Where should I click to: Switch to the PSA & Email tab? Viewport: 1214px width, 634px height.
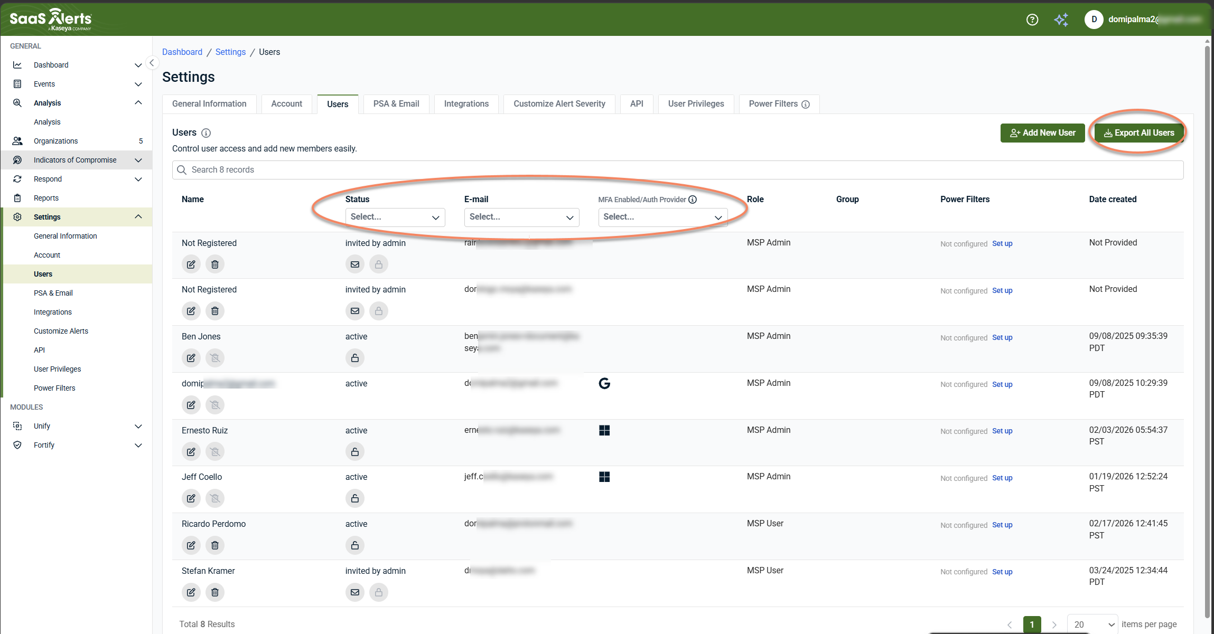coord(396,104)
